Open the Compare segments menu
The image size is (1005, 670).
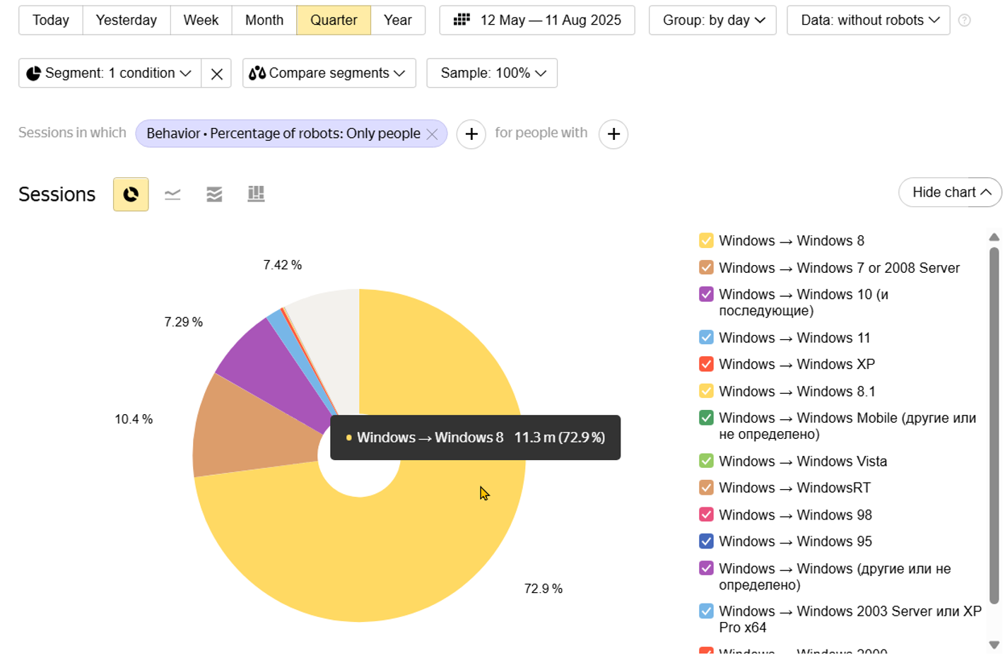(x=329, y=74)
